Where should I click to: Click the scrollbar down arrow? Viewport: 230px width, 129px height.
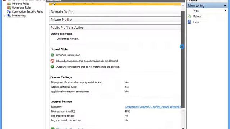tap(183, 128)
